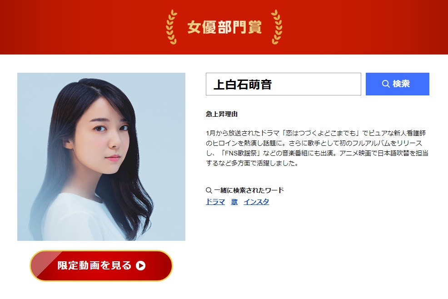Image resolution: width=448 pixels, height=299 pixels.
Task: Click the magnifier icon beside 一緒に検索されたワード
Action: [209, 190]
